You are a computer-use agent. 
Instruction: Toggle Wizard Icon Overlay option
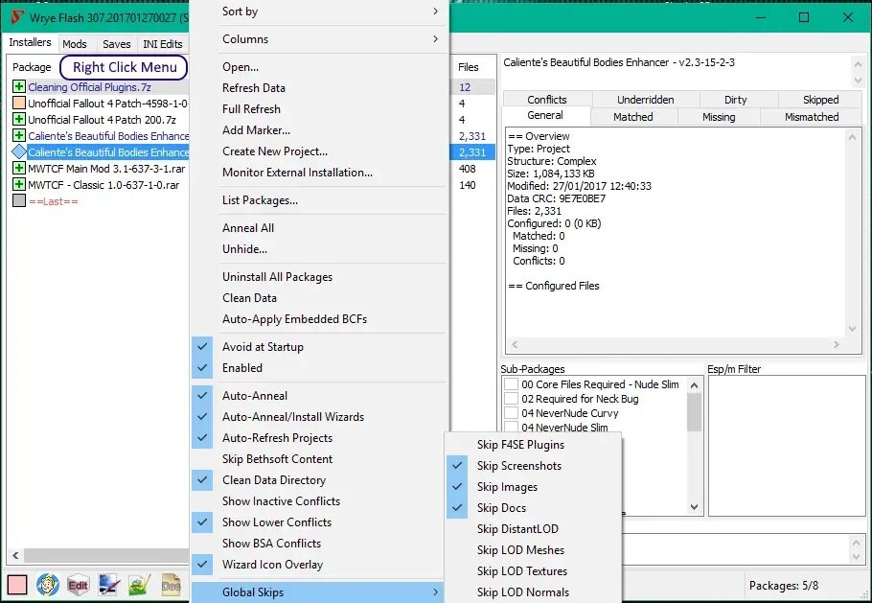pos(319,565)
